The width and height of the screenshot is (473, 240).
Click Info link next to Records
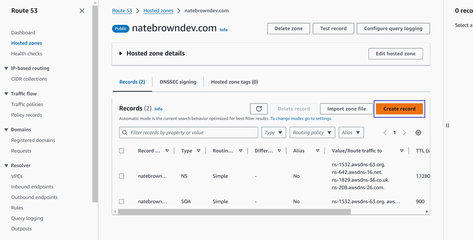(x=158, y=109)
